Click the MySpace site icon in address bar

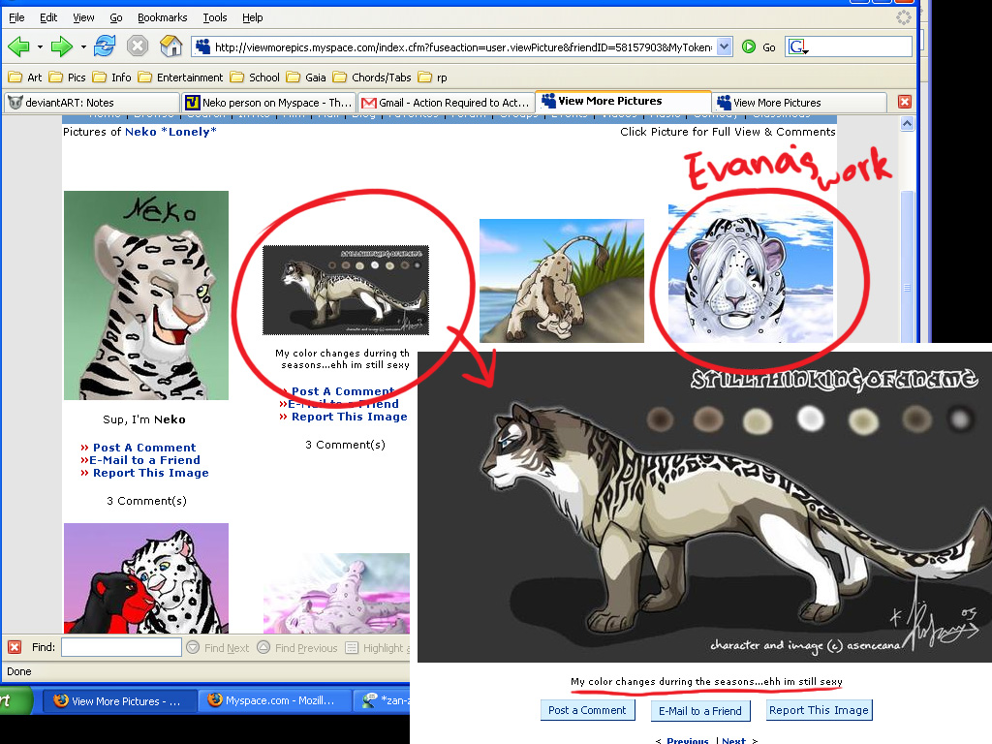pyautogui.click(x=203, y=46)
